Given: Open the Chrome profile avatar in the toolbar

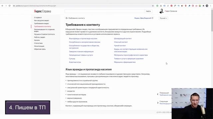Looking at the screenshot, I should click(x=207, y=6).
